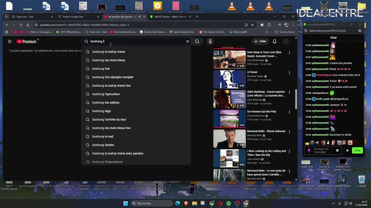Open options for Glissé redressé video

[x=289, y=132]
